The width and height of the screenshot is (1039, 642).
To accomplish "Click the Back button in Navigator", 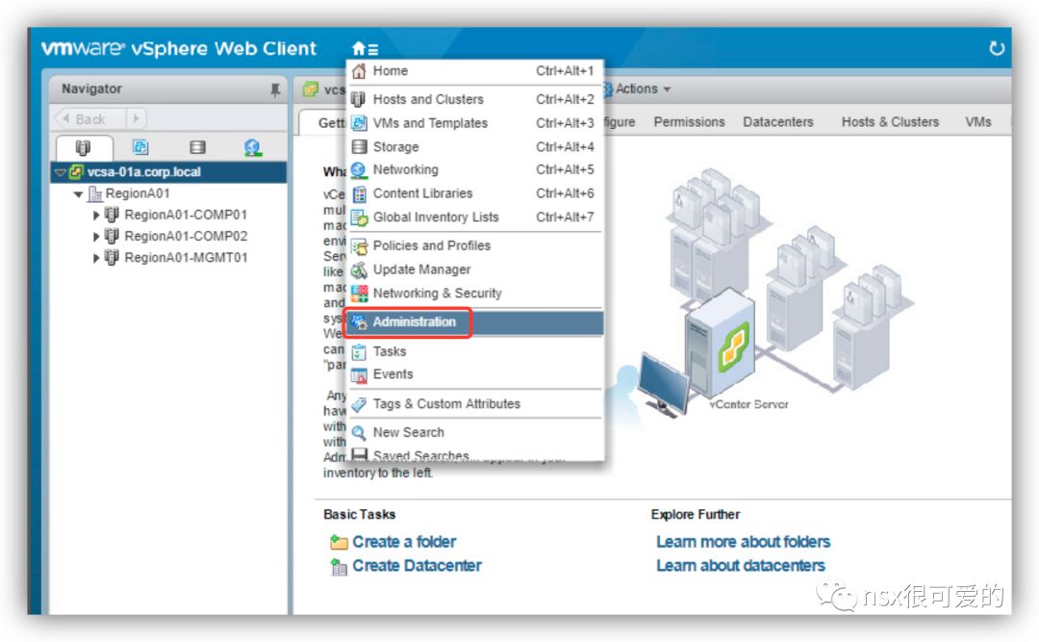I will pos(89,119).
